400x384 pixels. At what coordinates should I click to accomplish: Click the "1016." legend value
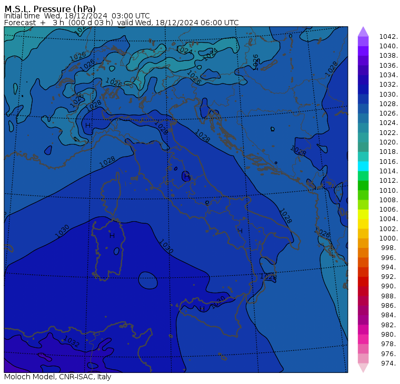(388, 161)
